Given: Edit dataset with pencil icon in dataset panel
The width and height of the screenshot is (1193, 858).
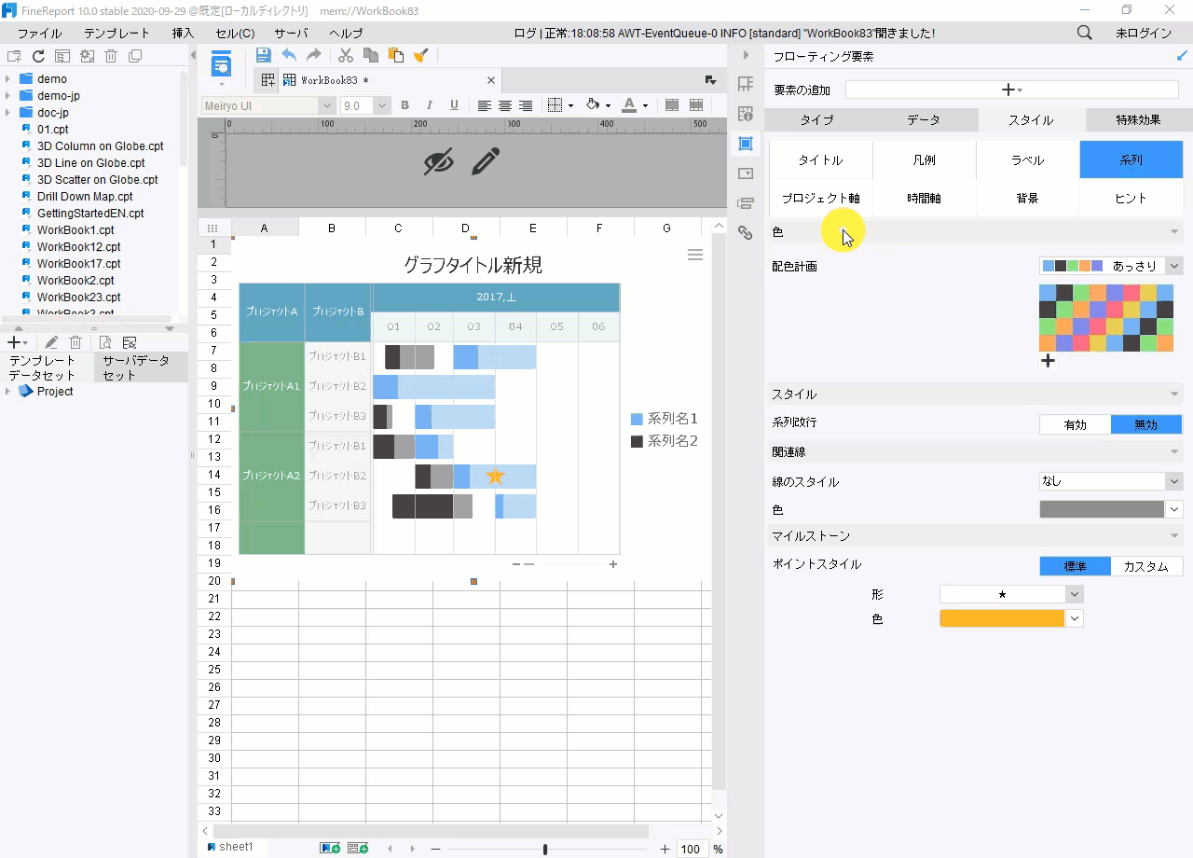Looking at the screenshot, I should click(x=51, y=343).
